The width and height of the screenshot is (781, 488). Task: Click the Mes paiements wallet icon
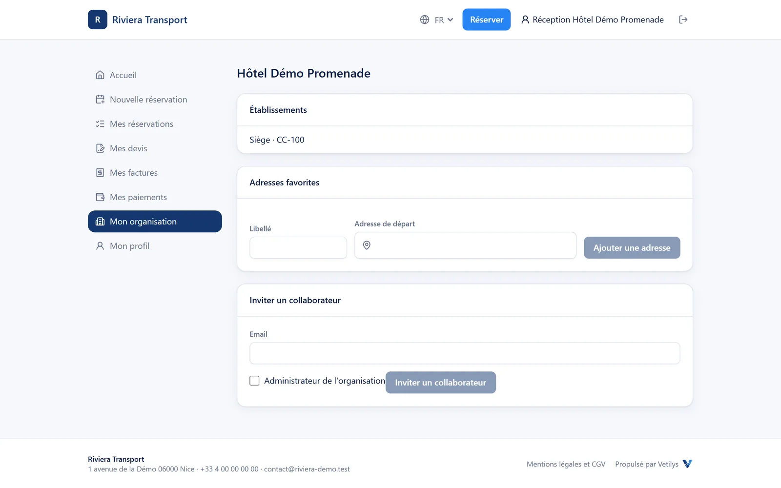[100, 197]
